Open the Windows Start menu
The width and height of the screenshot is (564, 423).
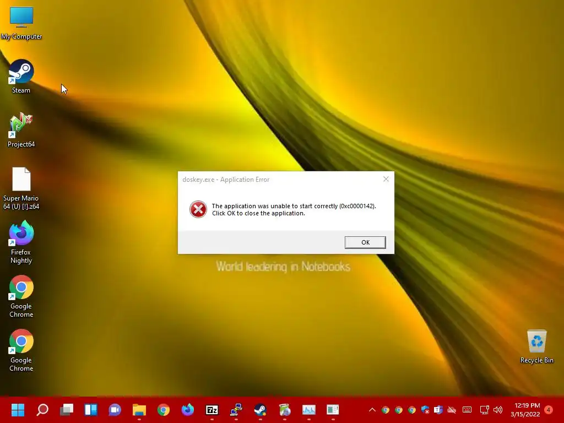pyautogui.click(x=18, y=410)
